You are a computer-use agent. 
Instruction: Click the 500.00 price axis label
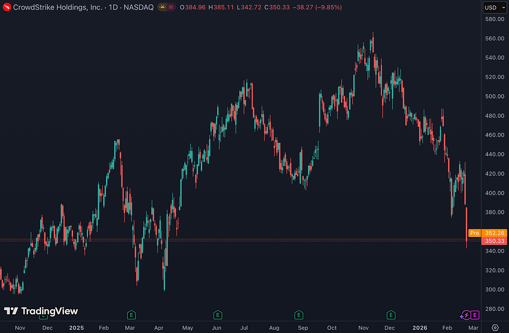[494, 97]
